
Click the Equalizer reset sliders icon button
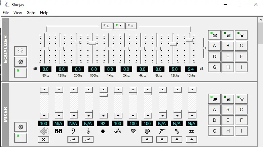(21, 51)
